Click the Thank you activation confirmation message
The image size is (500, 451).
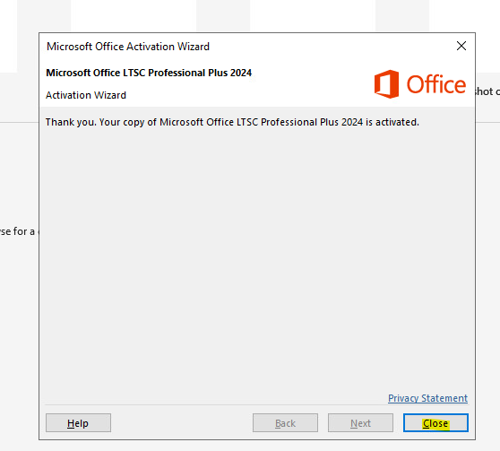click(232, 122)
